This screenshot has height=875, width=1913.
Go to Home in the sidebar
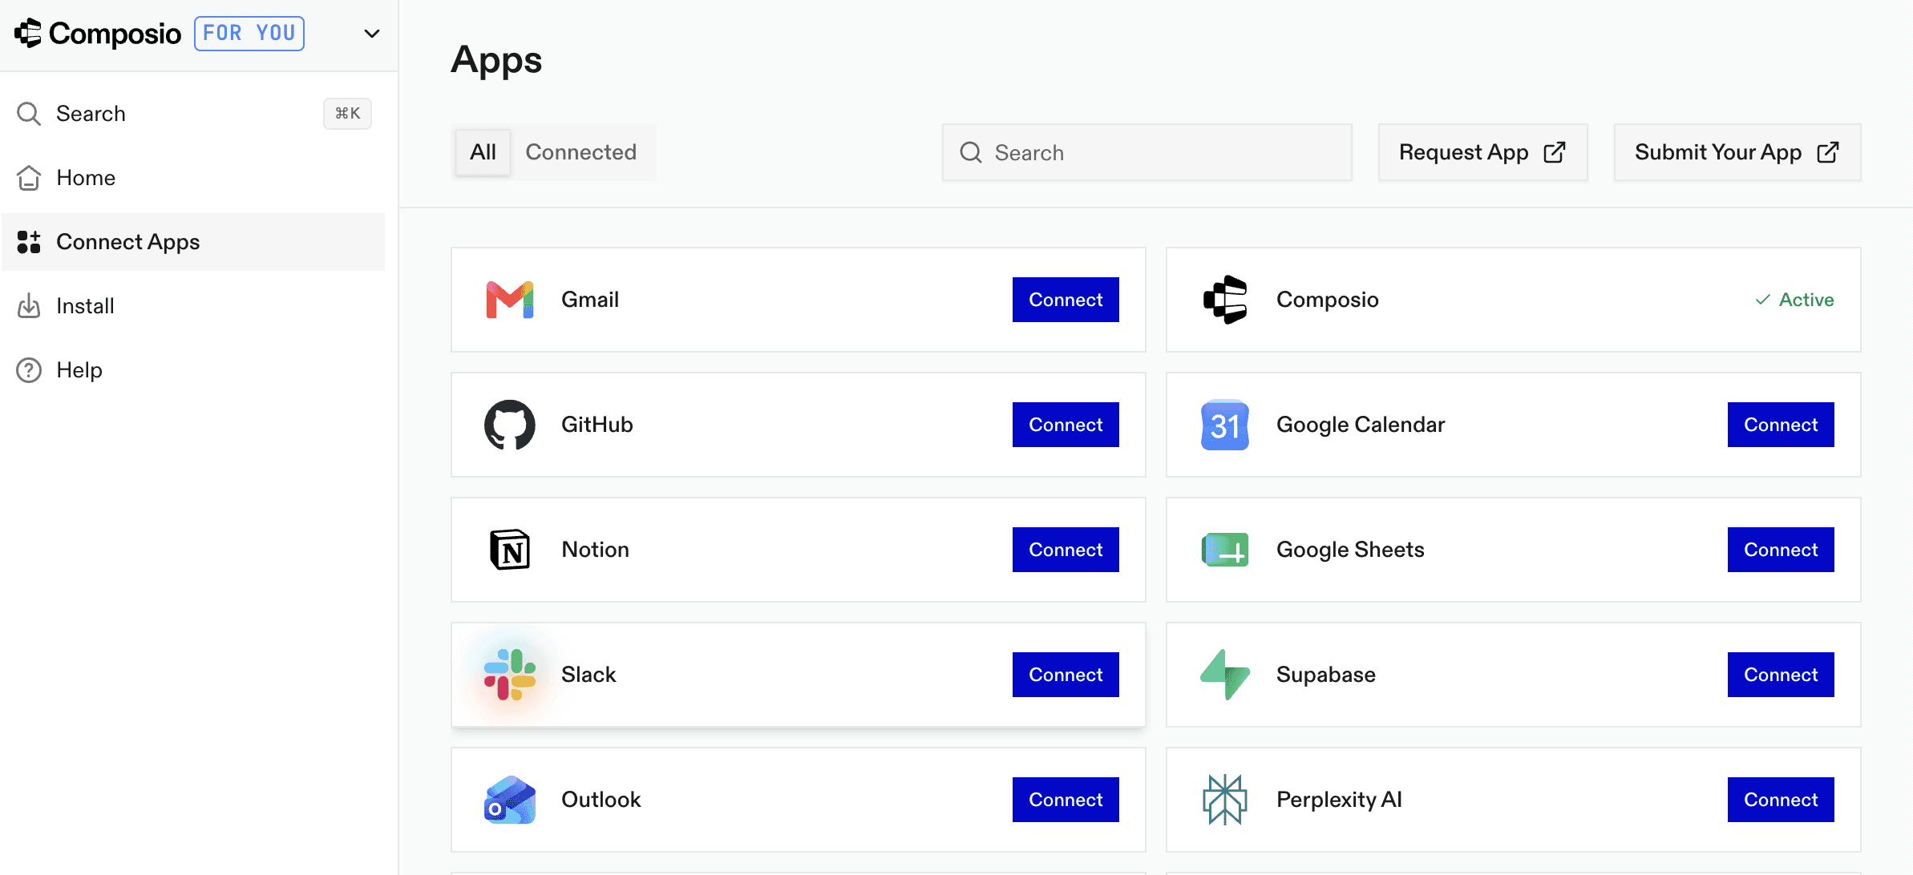pyautogui.click(x=193, y=178)
